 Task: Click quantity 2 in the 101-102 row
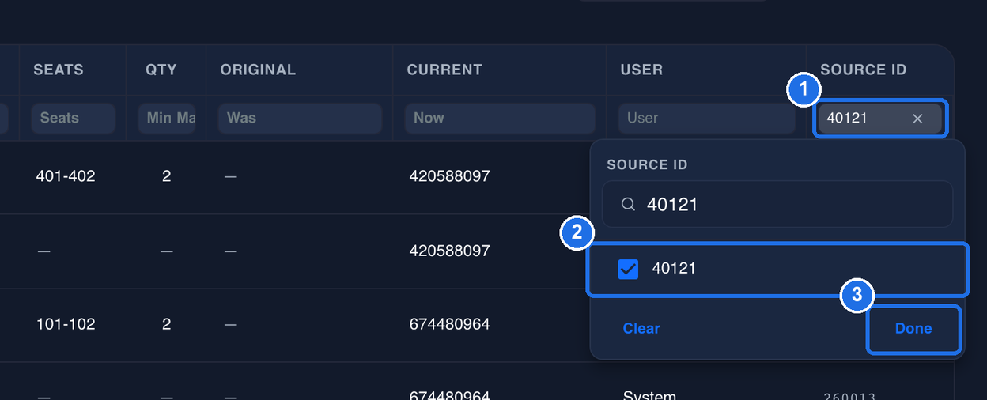click(x=166, y=324)
